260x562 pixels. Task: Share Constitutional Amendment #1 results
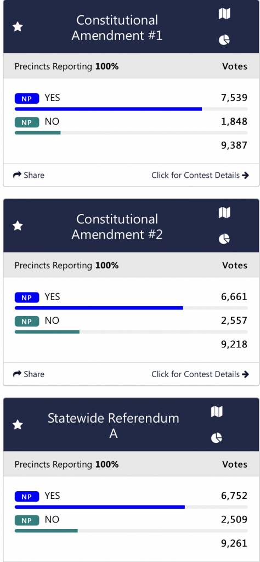point(29,175)
